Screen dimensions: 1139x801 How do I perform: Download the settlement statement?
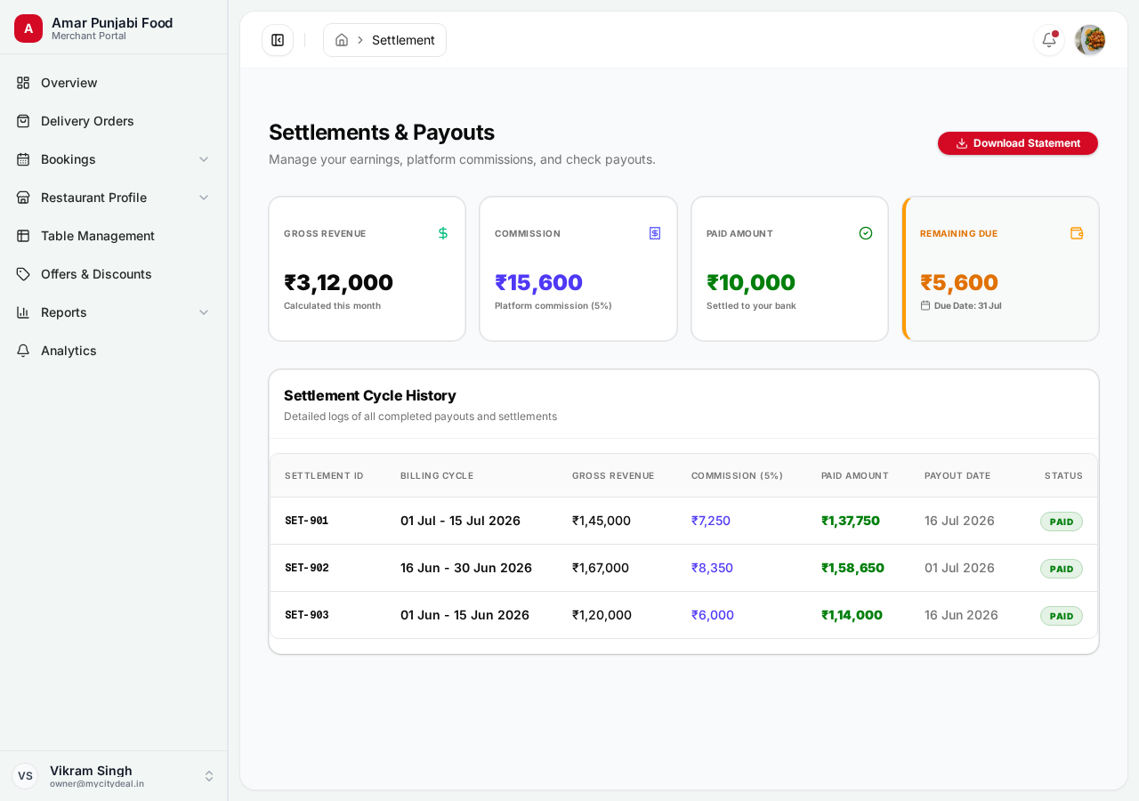coord(1018,143)
